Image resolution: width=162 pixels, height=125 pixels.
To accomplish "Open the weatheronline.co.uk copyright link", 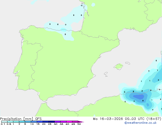I will [140, 123].
